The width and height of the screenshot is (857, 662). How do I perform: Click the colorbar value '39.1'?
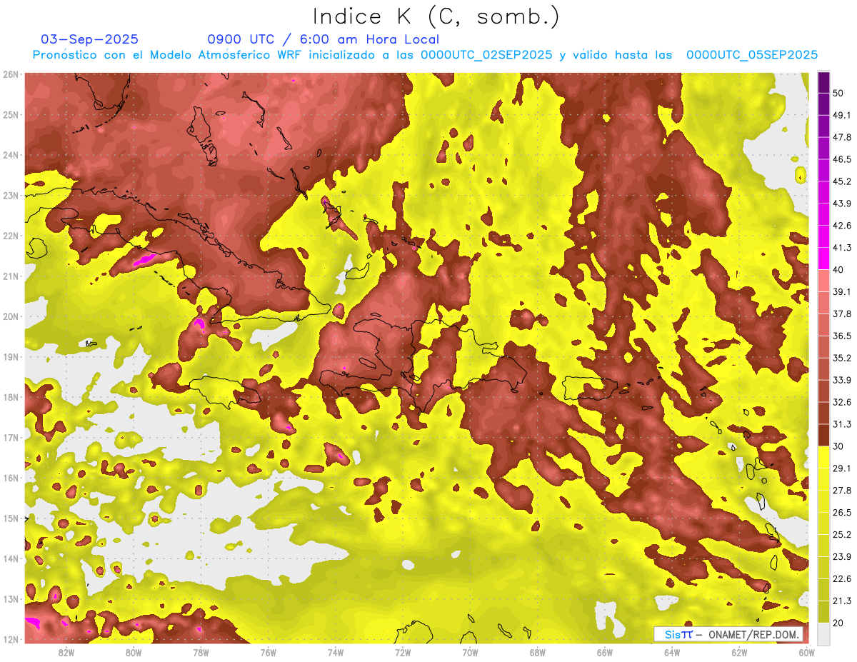coord(841,291)
